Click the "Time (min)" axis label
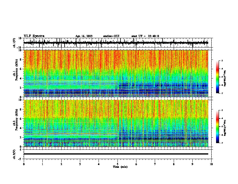Screen dimensions: 238x184 pyautogui.click(x=120, y=167)
